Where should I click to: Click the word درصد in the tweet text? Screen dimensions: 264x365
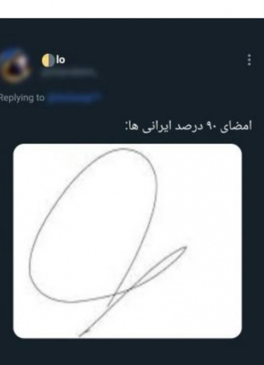189,126
